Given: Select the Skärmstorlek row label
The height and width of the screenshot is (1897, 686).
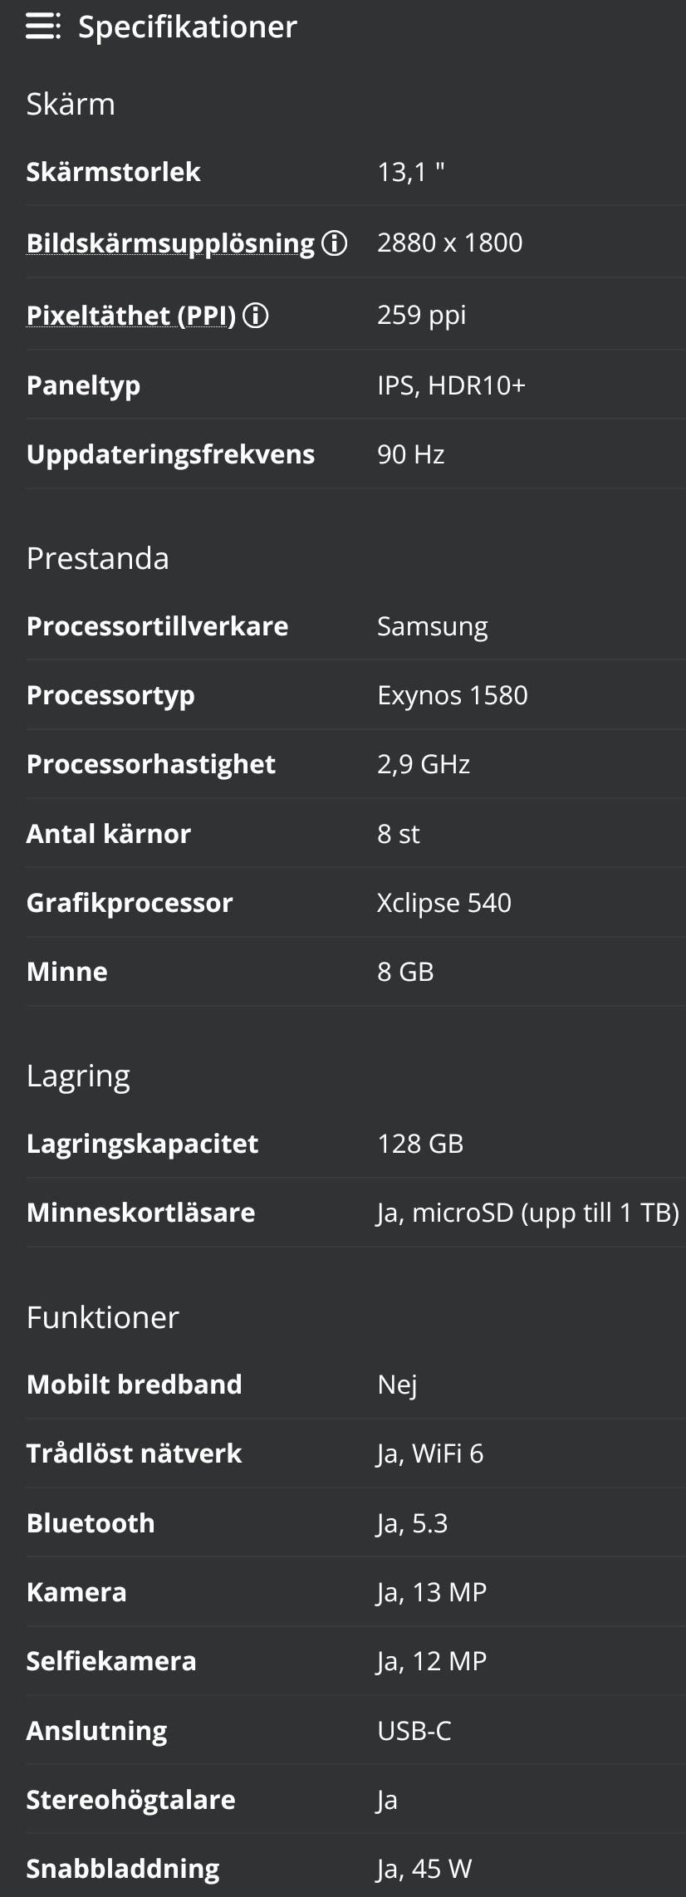Looking at the screenshot, I should pyautogui.click(x=113, y=172).
